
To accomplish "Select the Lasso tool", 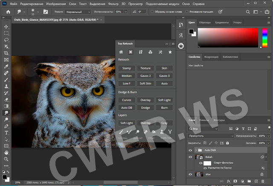I will (x=6, y=40).
